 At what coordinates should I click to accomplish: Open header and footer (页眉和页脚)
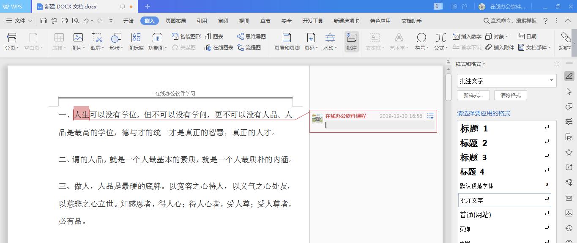(x=287, y=42)
